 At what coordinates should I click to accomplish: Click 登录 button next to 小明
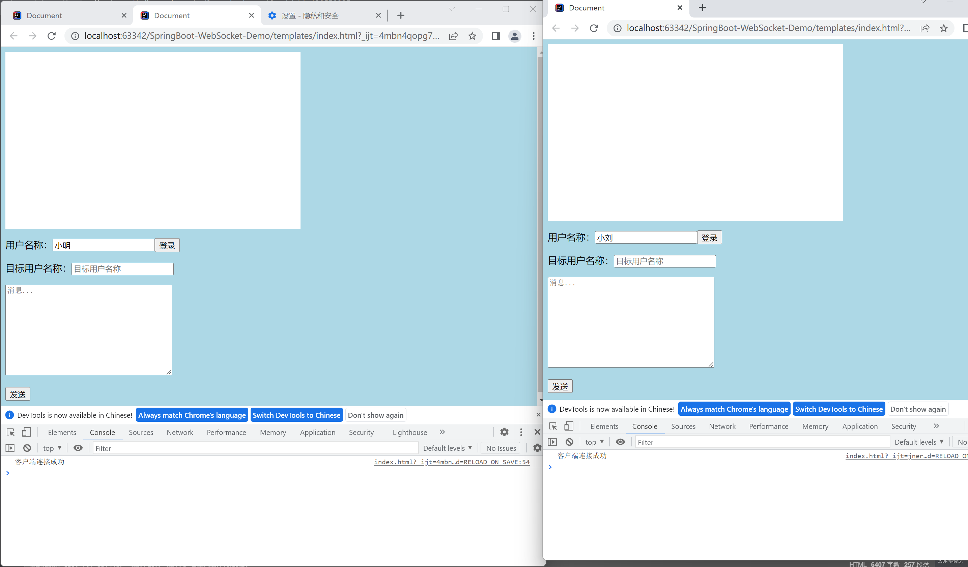coord(167,246)
